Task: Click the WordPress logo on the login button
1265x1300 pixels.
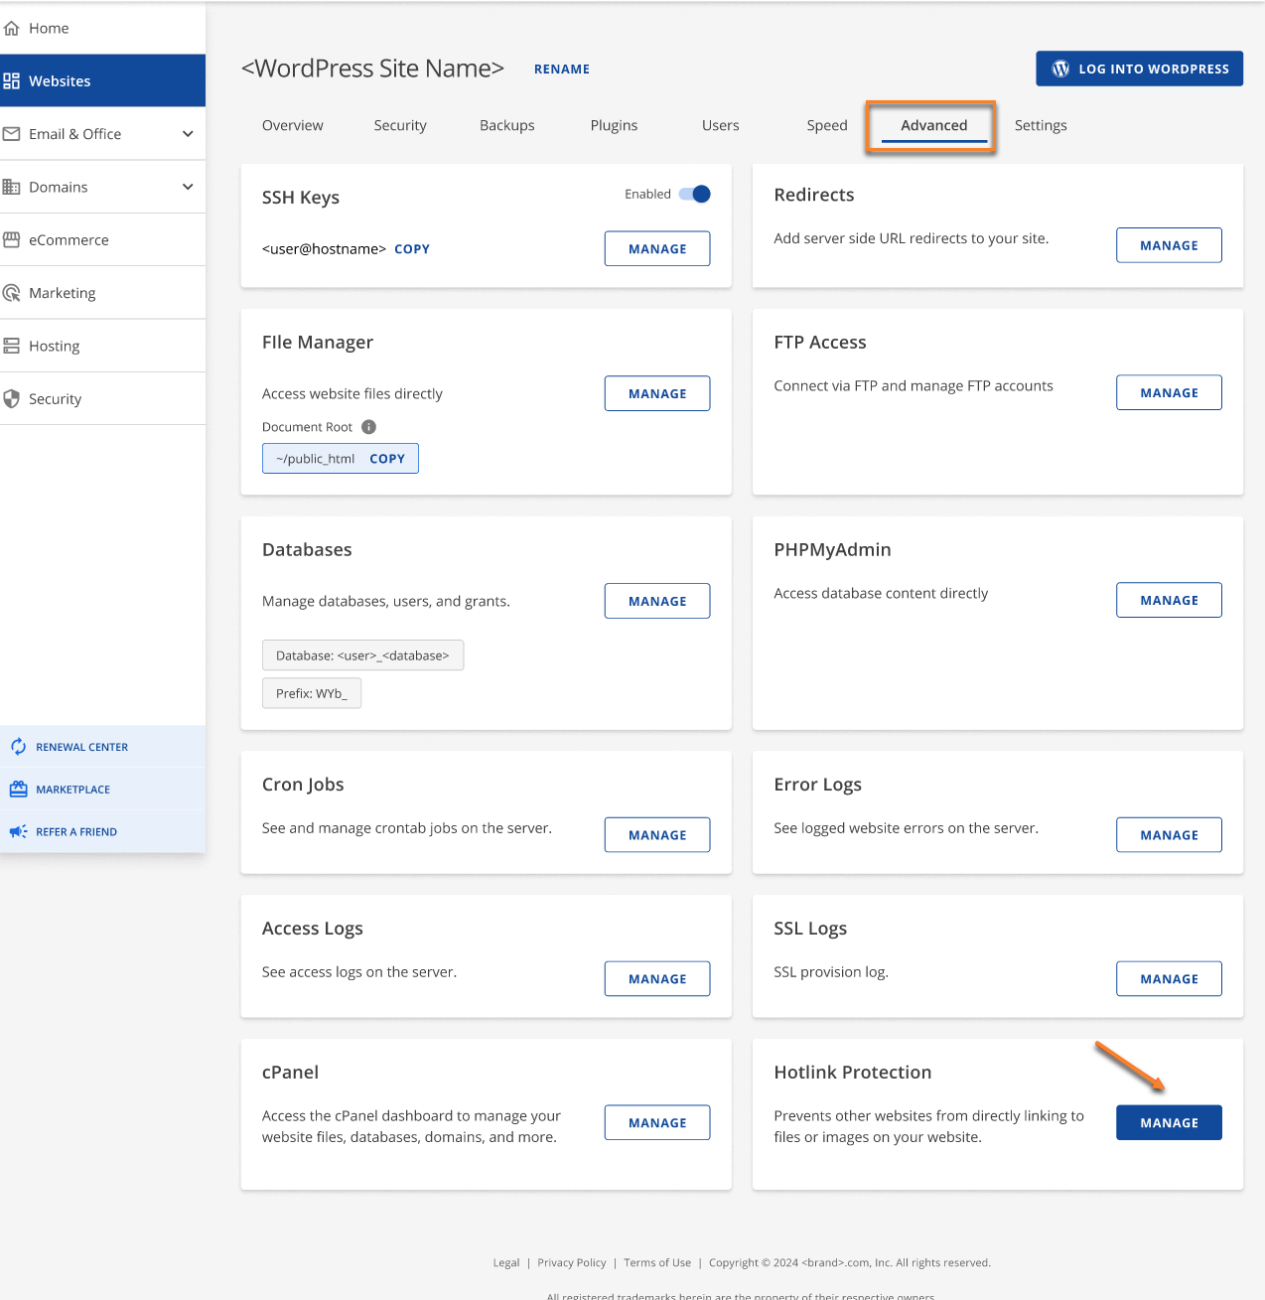Action: (x=1060, y=69)
